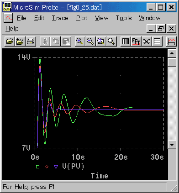Click the performance analysis icon

tap(147, 41)
